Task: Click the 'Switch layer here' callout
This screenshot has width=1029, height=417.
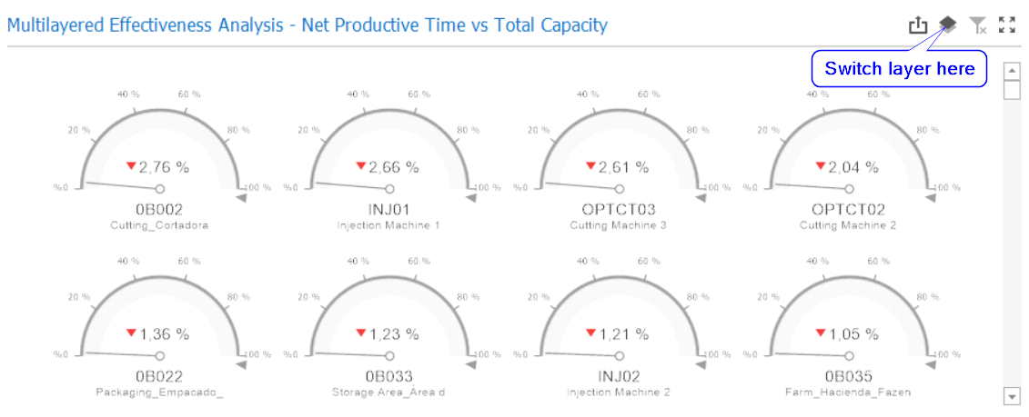Action: 899,69
